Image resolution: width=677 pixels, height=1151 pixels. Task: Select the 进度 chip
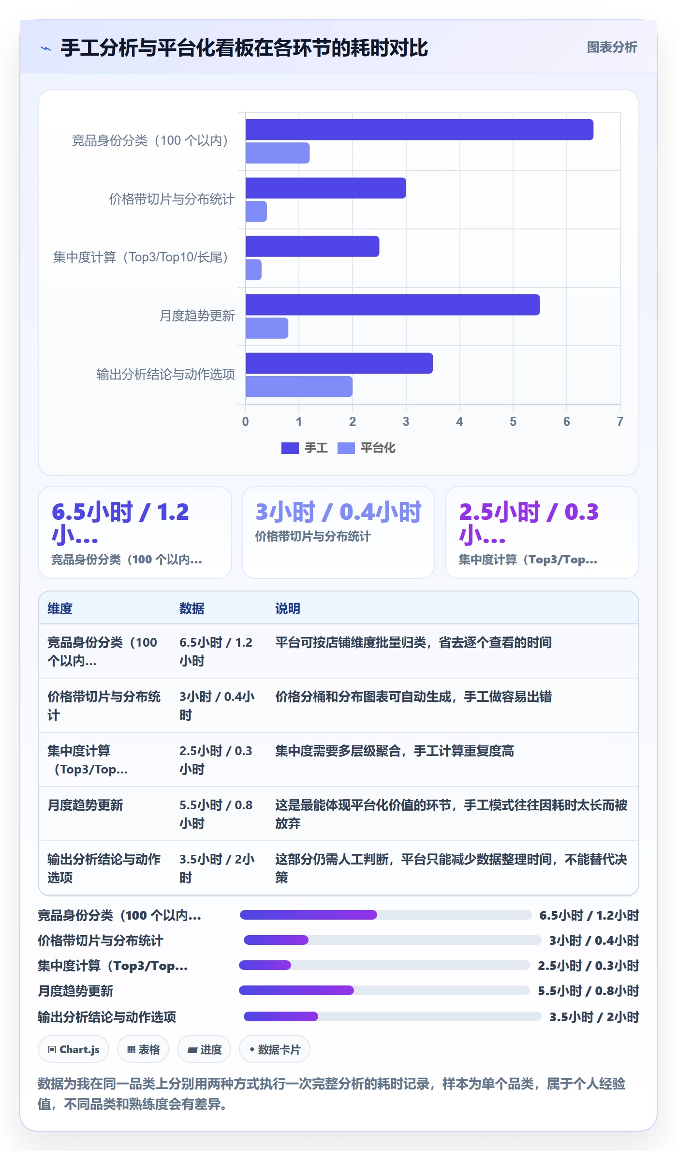204,1049
